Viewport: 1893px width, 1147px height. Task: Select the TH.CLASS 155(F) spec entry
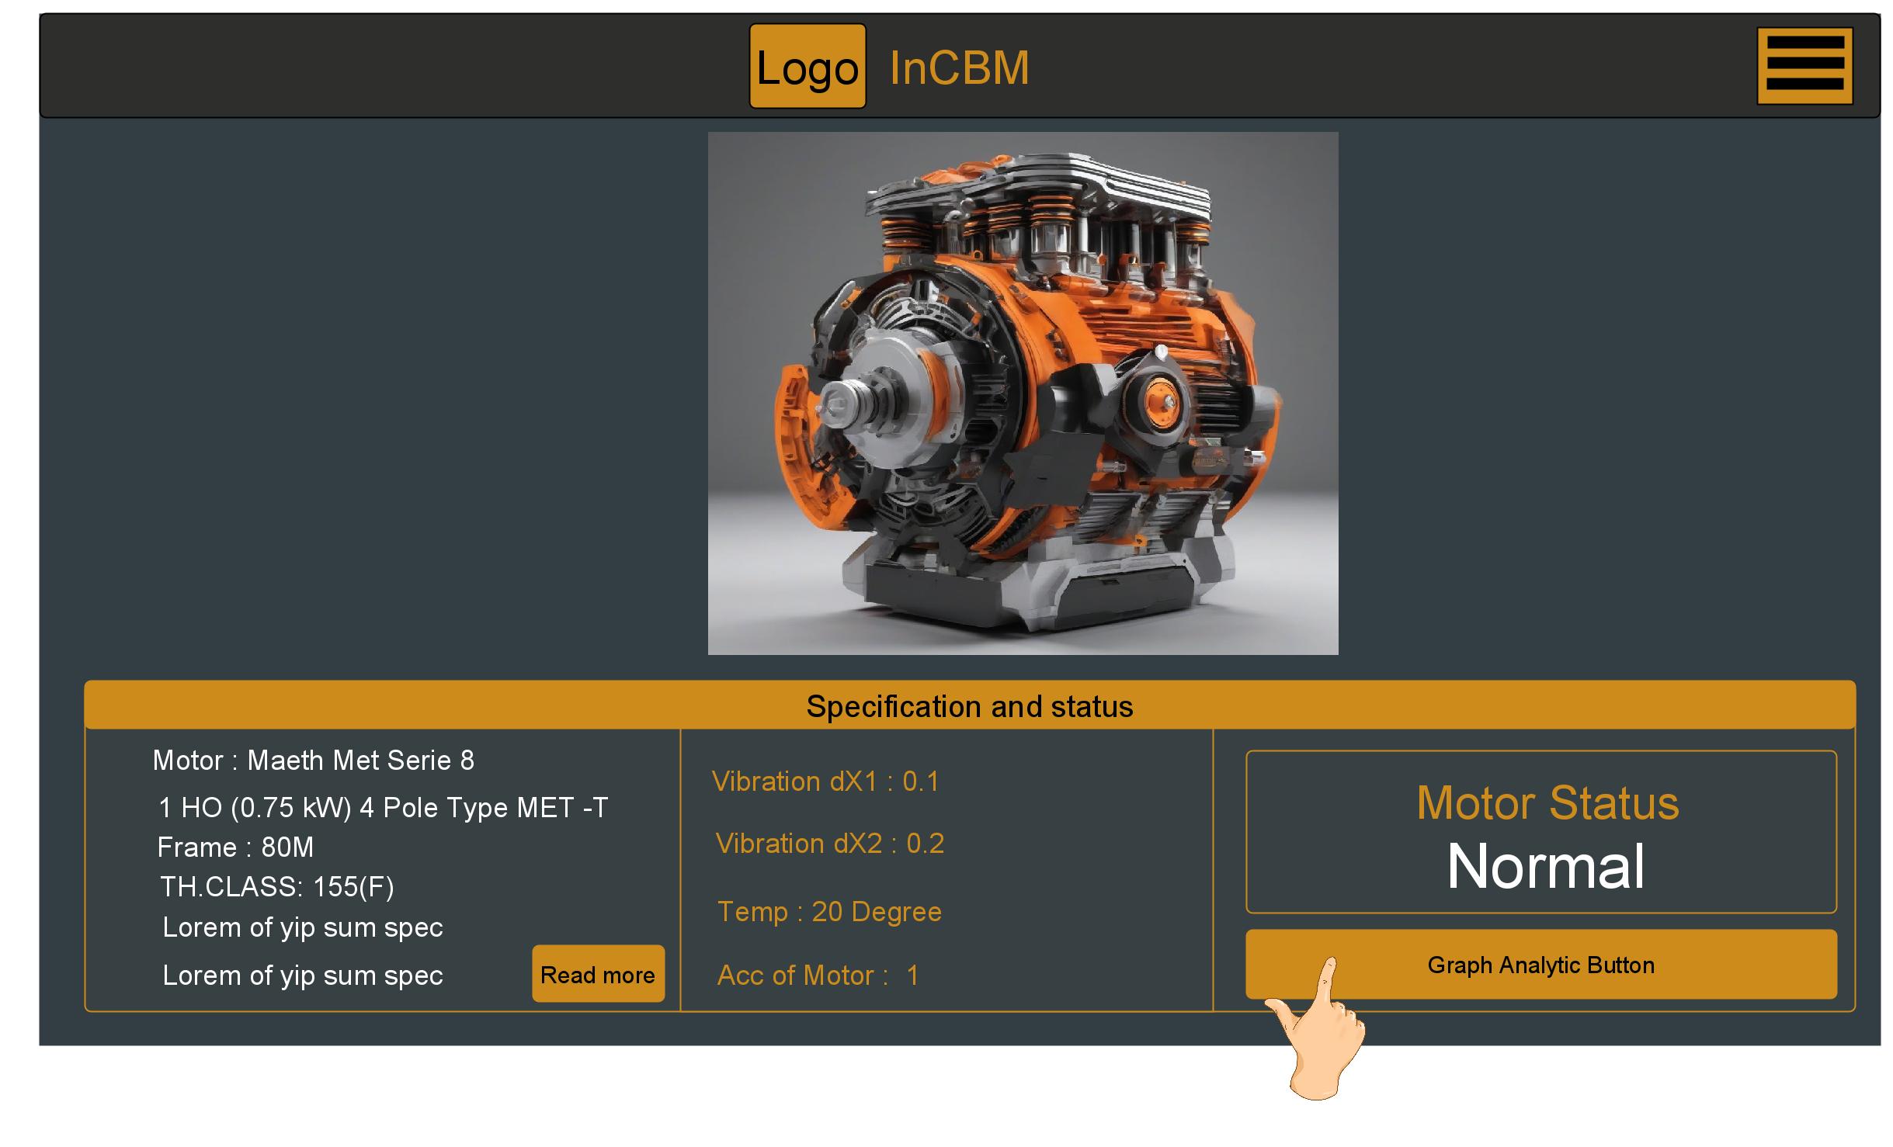pos(277,886)
